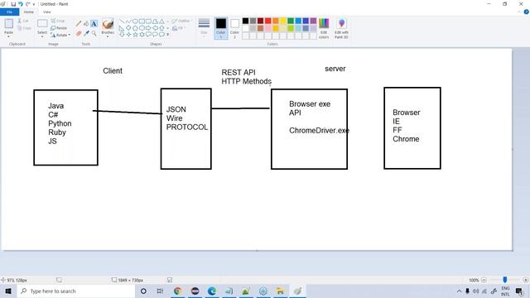Screen dimensions: 530x298
Task: Open the shape Outline dropdown
Action: point(182,21)
